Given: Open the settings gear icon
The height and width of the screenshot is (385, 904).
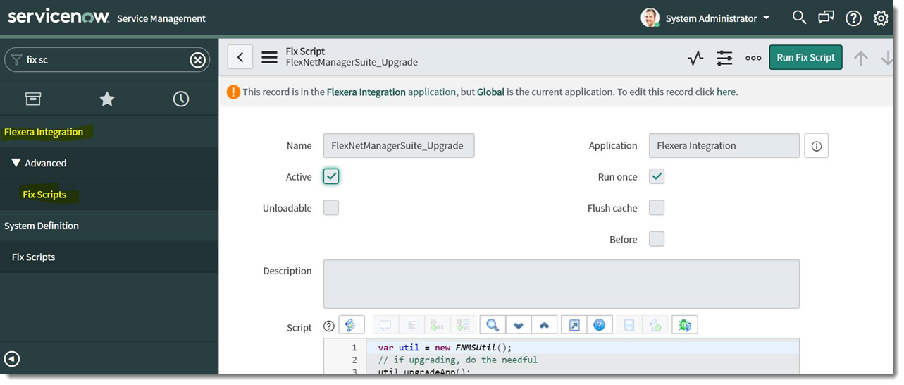Looking at the screenshot, I should pyautogui.click(x=881, y=18).
